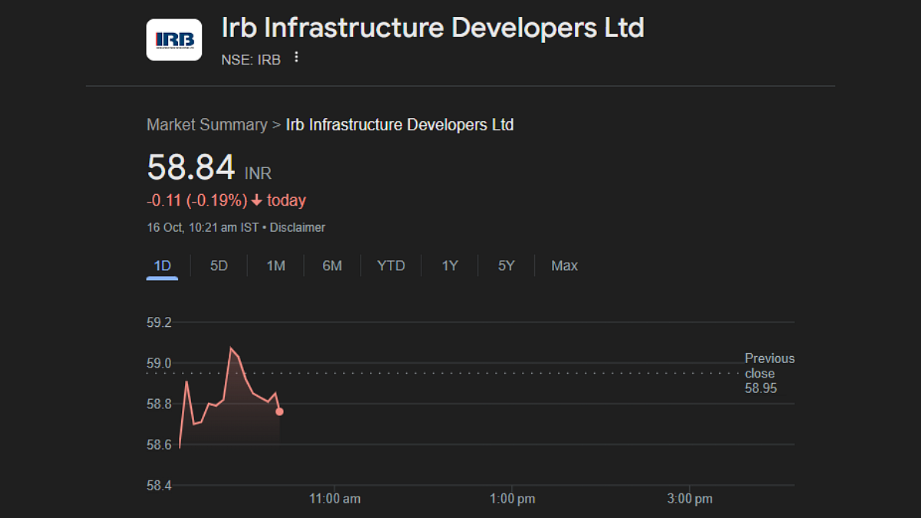The height and width of the screenshot is (518, 921).
Task: Click the INR currency label
Action: pyautogui.click(x=258, y=174)
